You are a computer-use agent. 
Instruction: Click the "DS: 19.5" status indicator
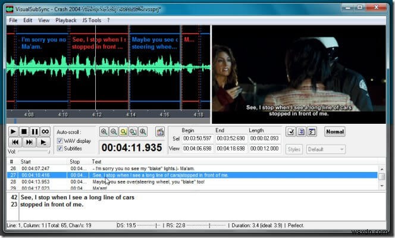pyautogui.click(x=126, y=226)
